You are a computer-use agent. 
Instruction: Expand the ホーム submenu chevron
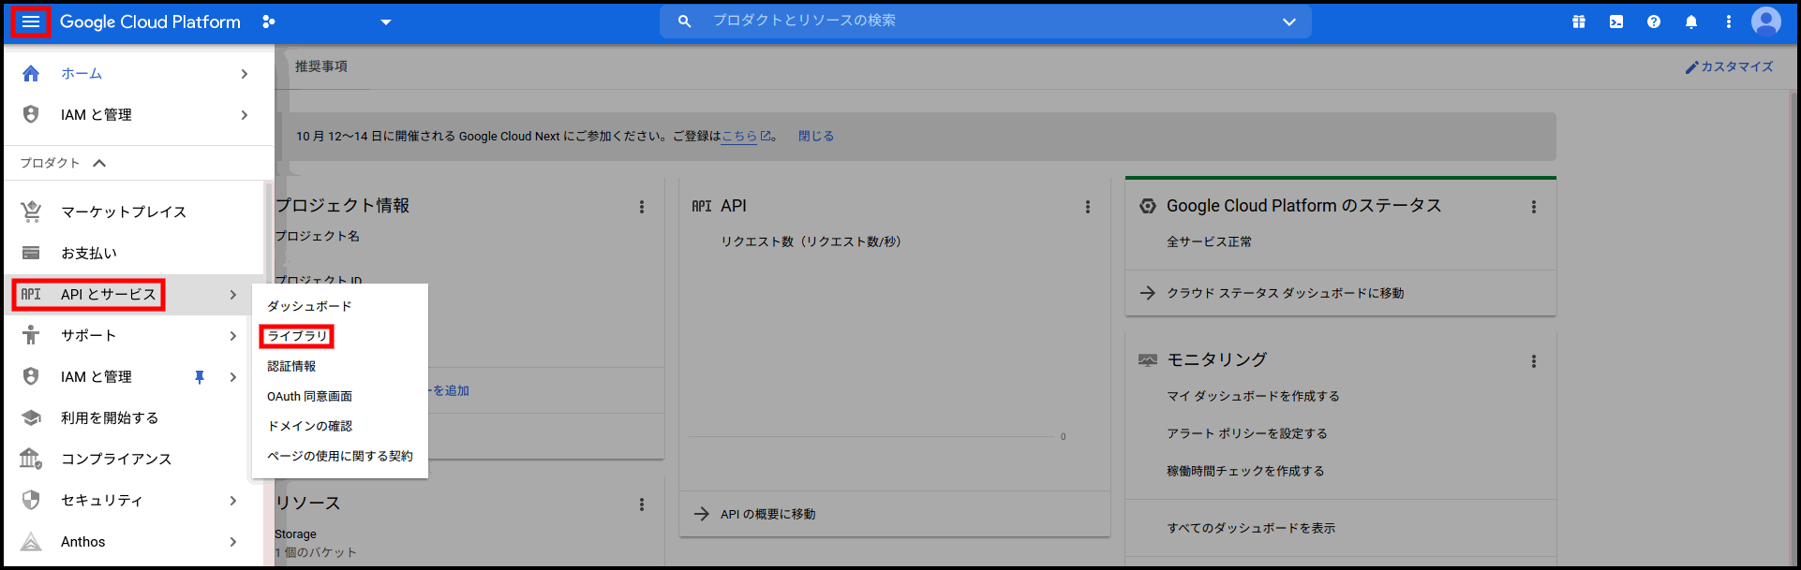point(245,73)
